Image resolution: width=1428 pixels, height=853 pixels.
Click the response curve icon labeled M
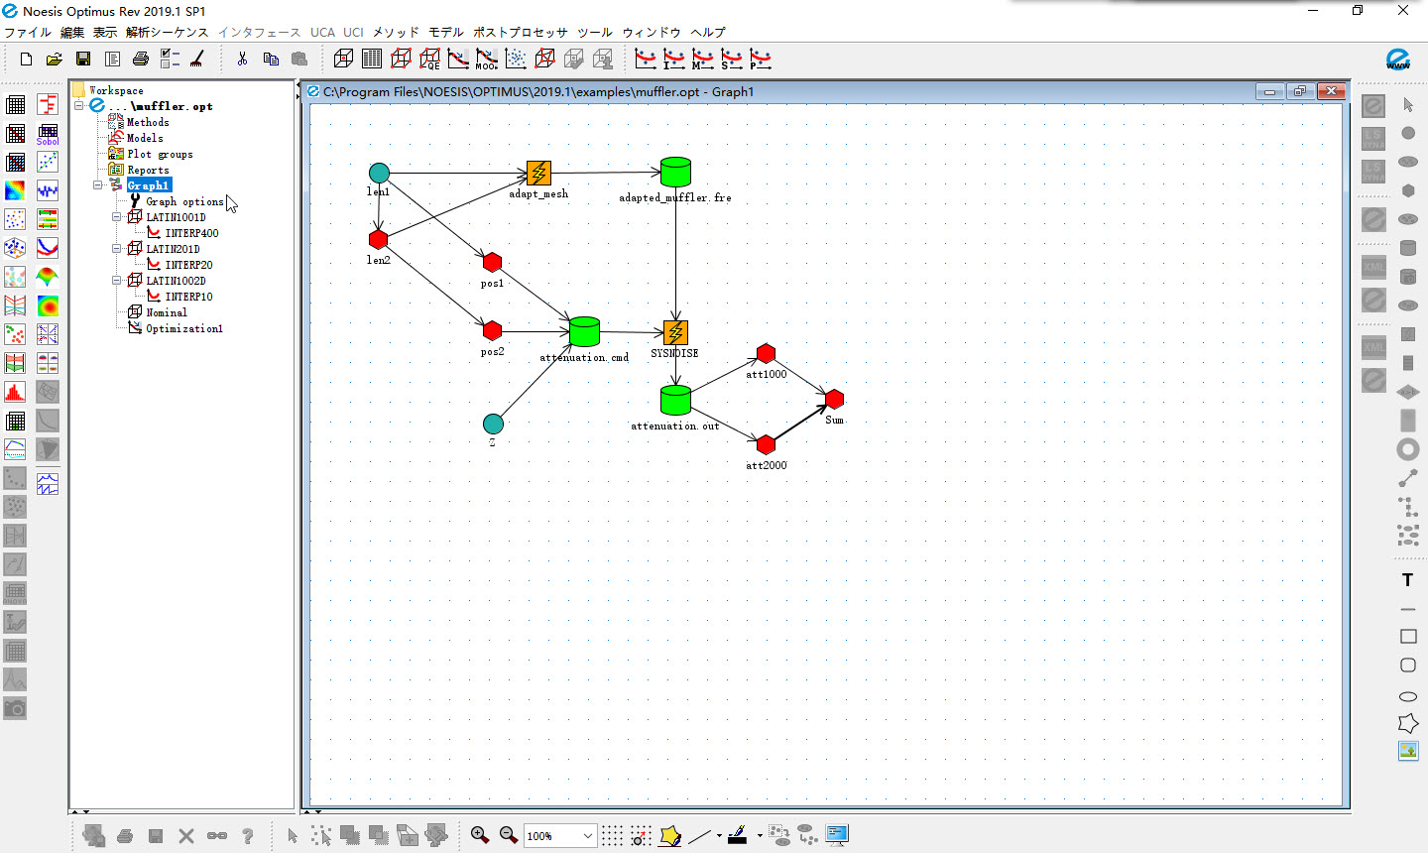(703, 60)
